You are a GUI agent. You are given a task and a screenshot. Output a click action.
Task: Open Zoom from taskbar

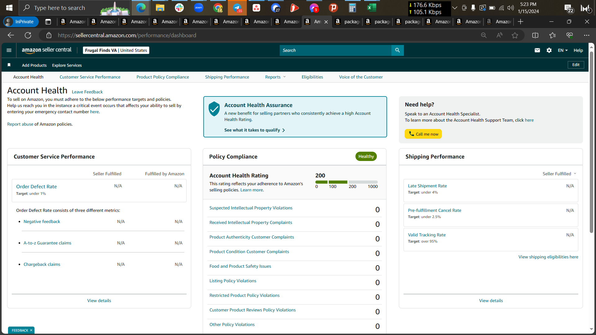point(198,8)
